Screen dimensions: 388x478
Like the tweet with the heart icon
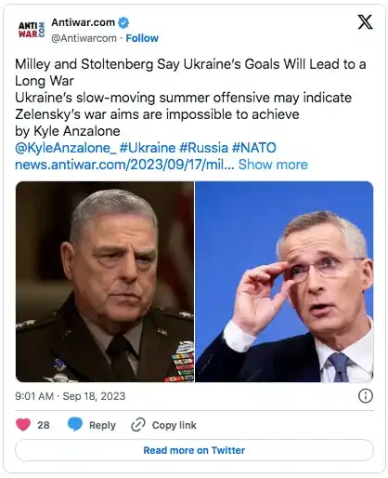pyautogui.click(x=23, y=425)
